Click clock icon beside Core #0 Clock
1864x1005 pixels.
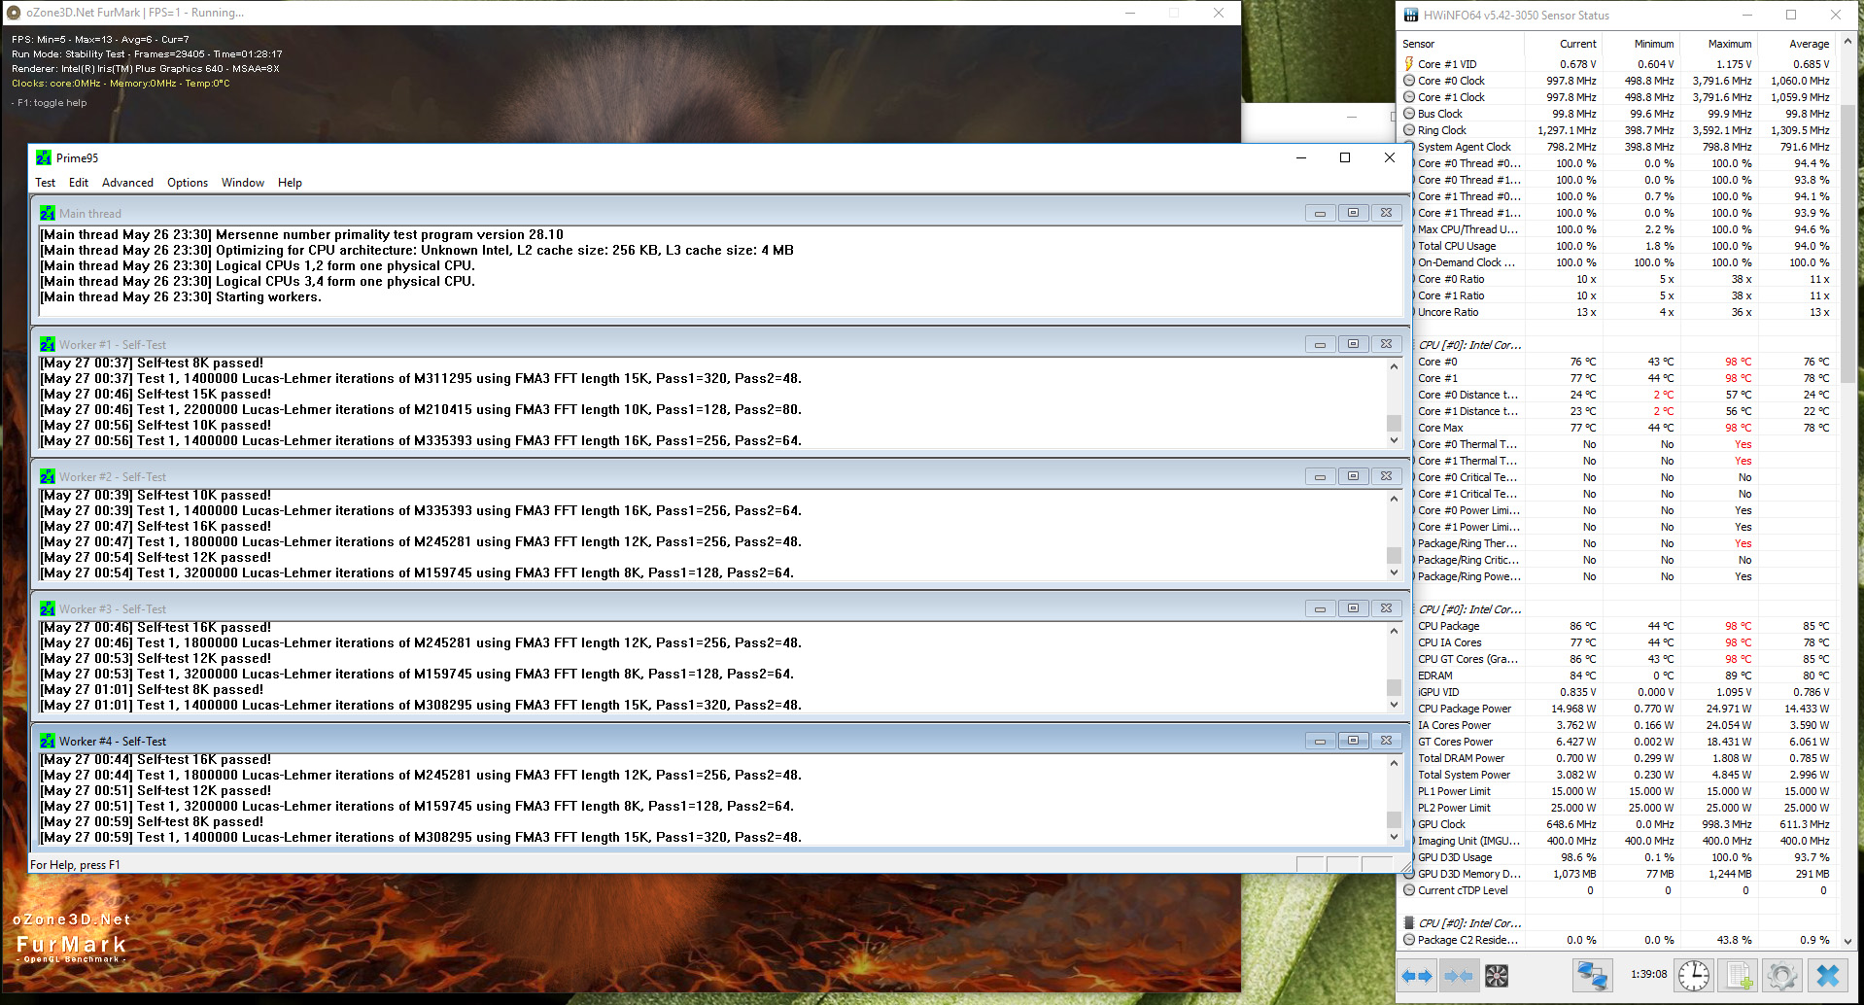click(1409, 81)
